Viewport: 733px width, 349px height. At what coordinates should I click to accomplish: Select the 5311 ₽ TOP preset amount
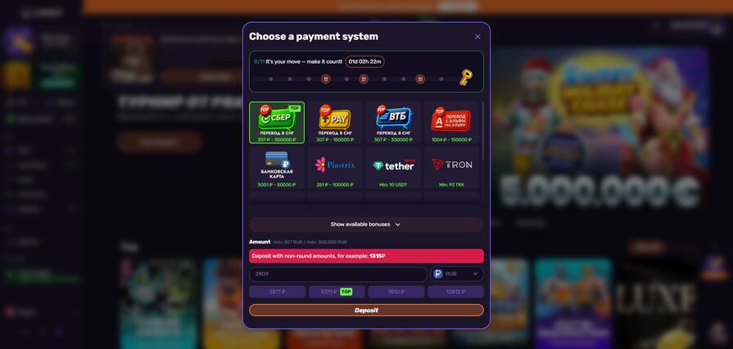pos(337,292)
